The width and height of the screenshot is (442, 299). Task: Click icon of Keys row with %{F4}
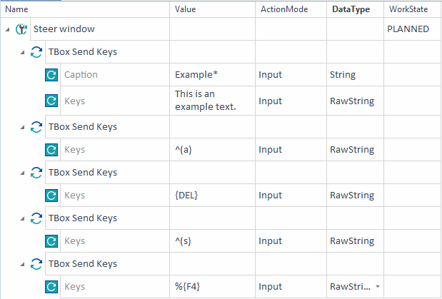pos(51,287)
